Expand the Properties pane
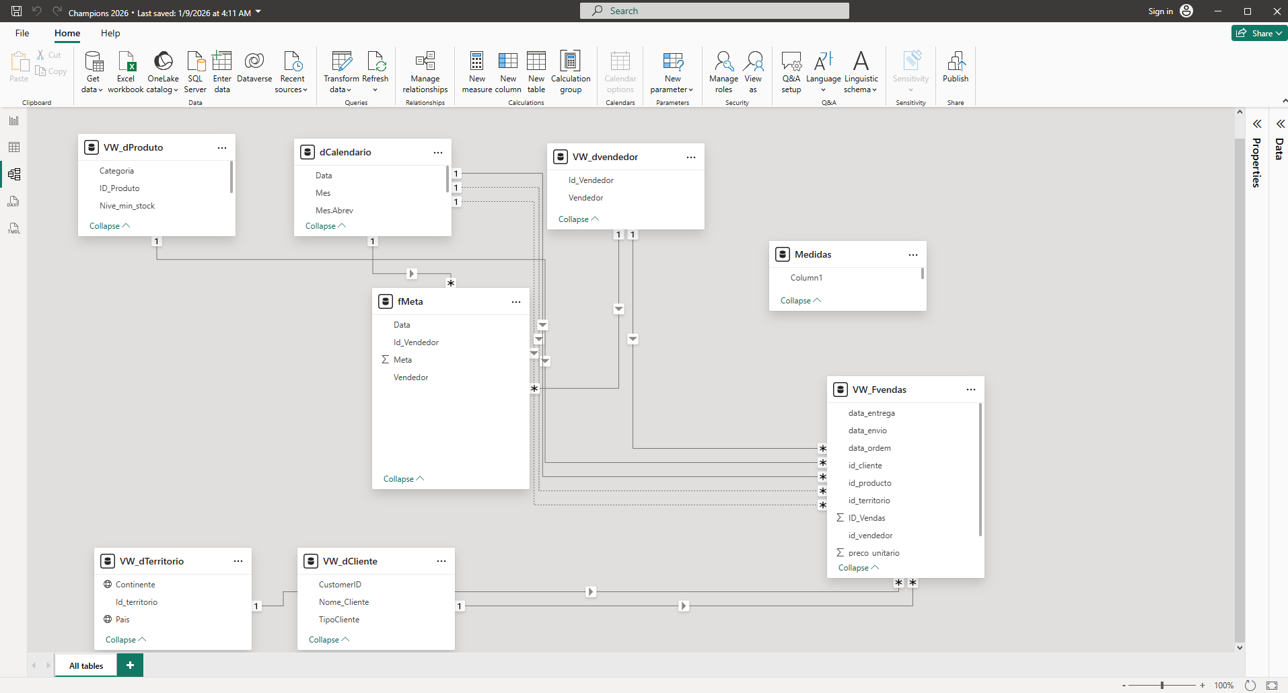Image resolution: width=1288 pixels, height=693 pixels. pyautogui.click(x=1256, y=124)
